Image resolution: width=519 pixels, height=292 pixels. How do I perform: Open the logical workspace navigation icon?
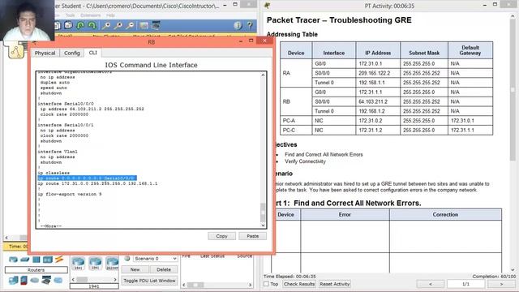(16, 52)
